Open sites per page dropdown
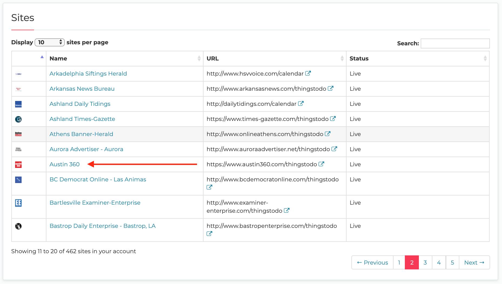The height and width of the screenshot is (284, 502). [50, 42]
